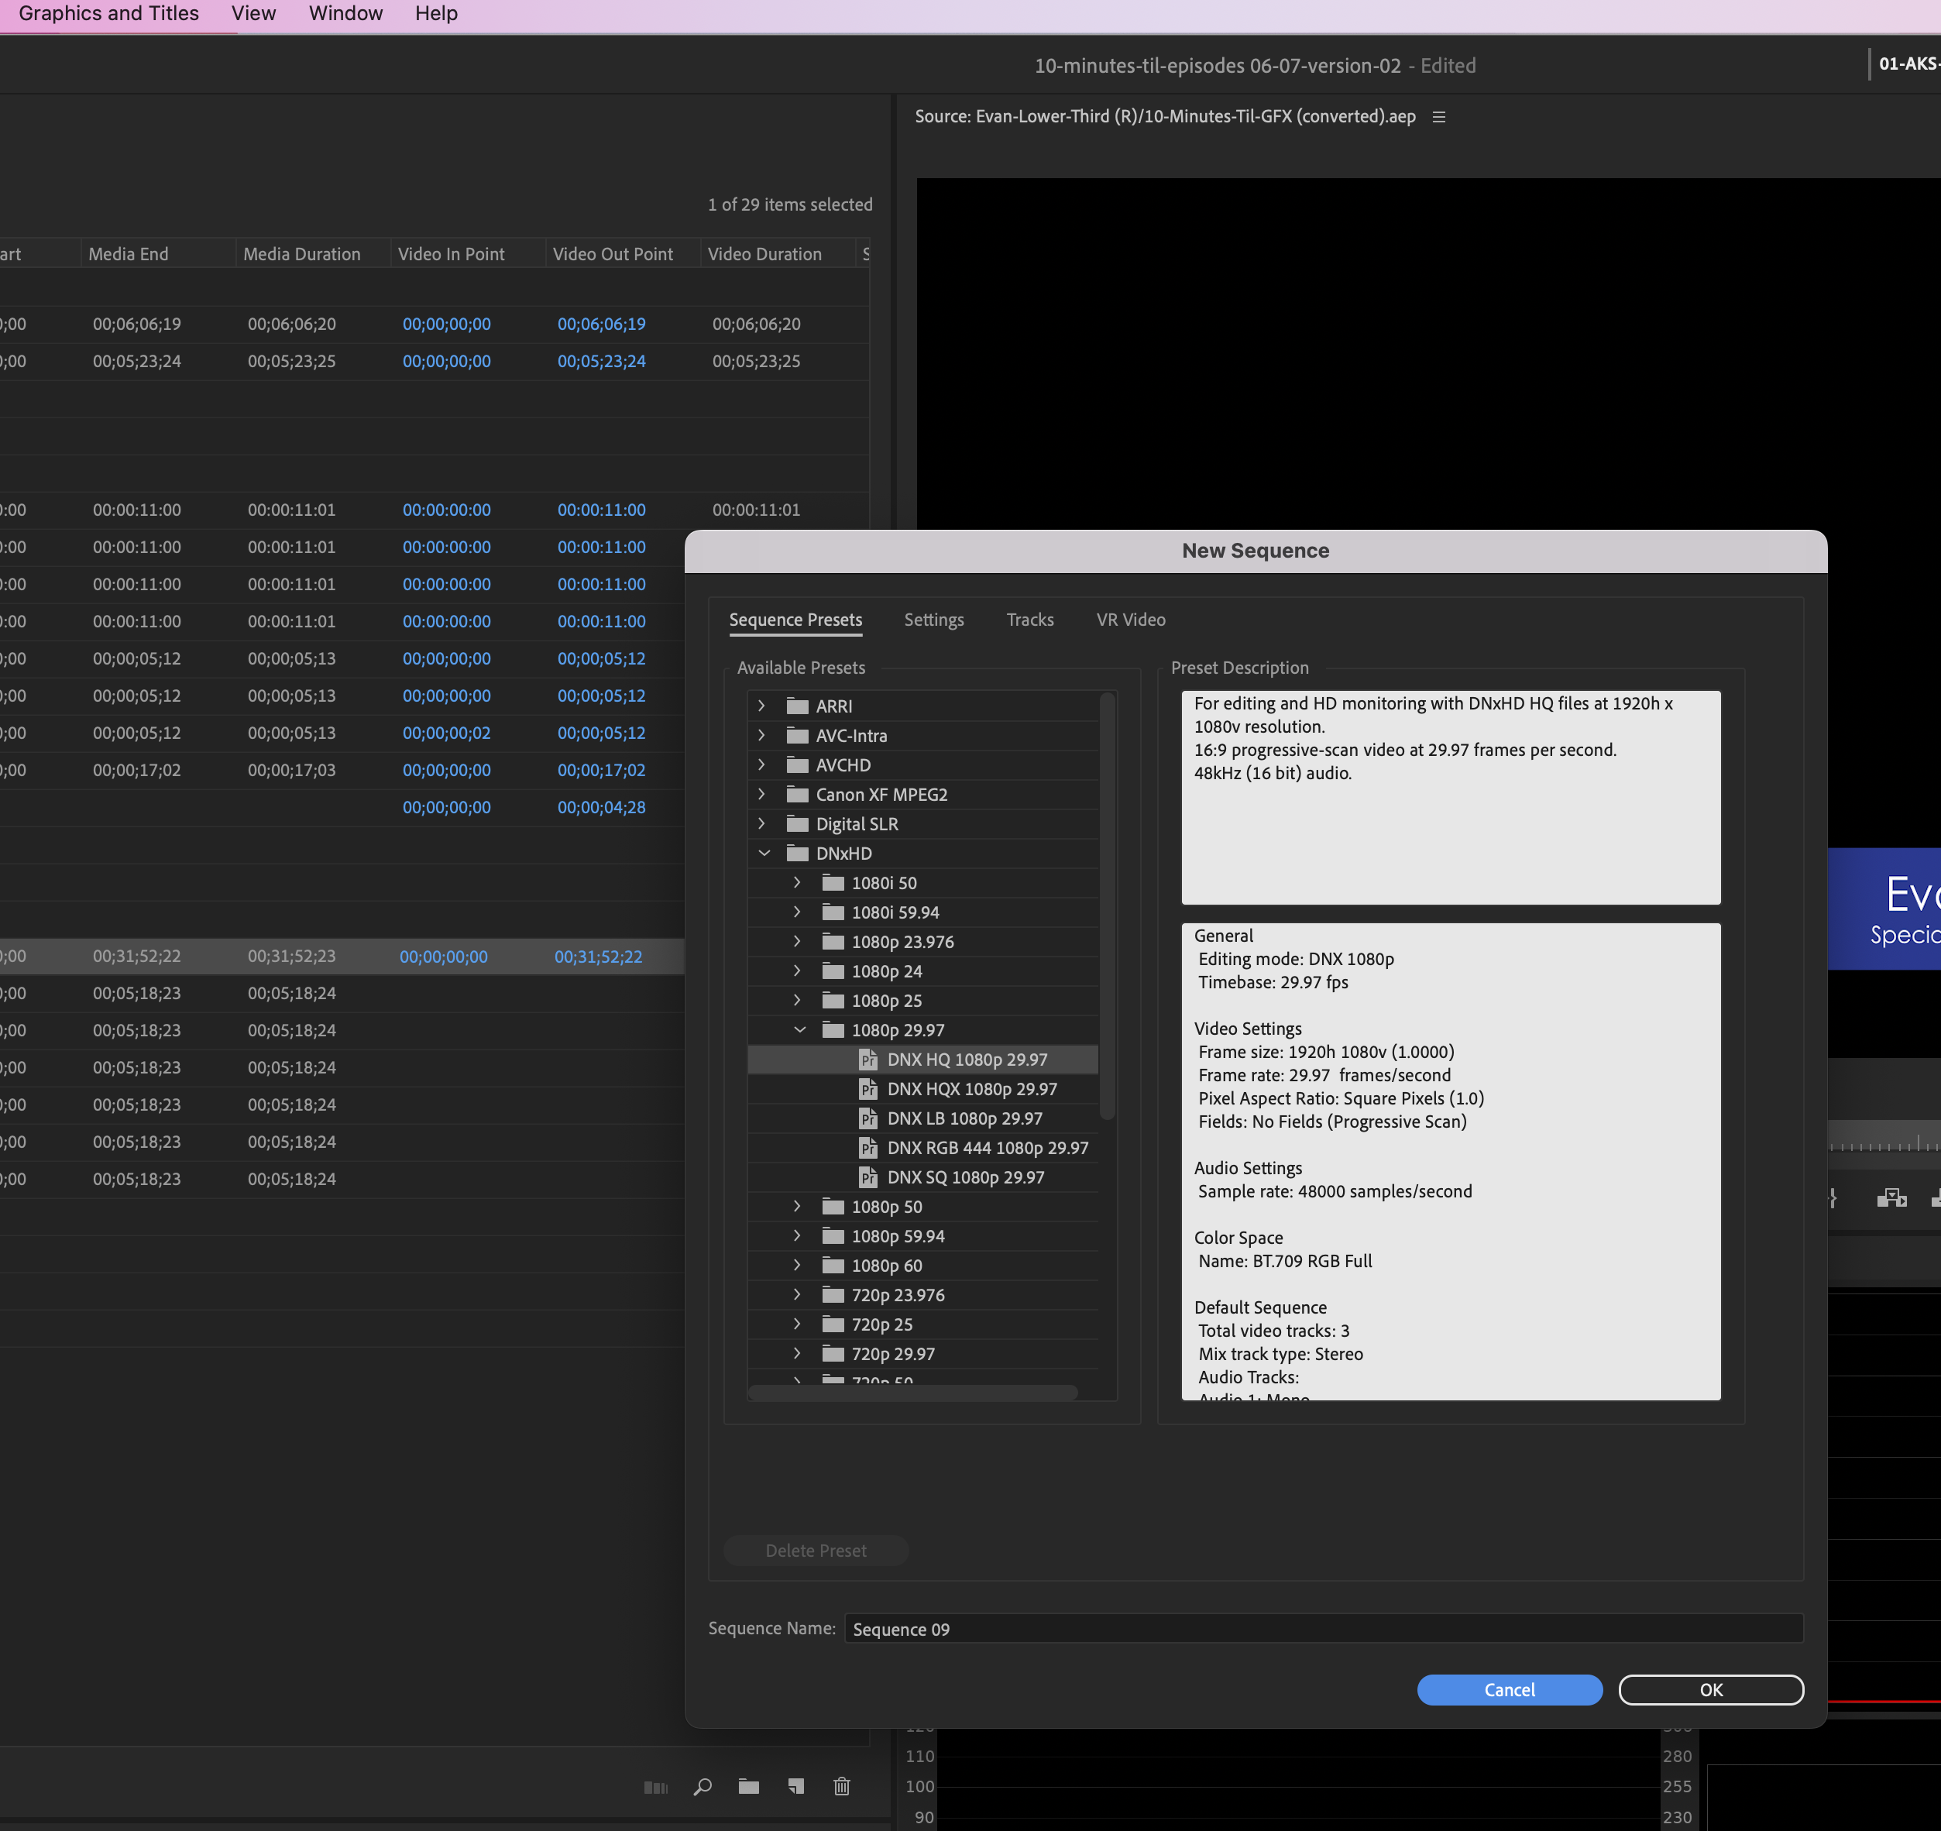The height and width of the screenshot is (1831, 1941).
Task: Click OK to create the sequence
Action: click(x=1711, y=1689)
